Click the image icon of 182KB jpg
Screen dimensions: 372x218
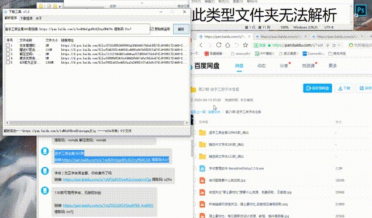(202, 181)
